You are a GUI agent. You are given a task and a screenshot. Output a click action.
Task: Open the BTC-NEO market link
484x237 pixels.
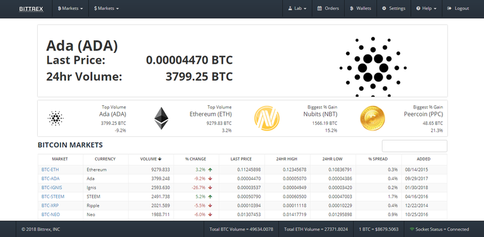50,214
